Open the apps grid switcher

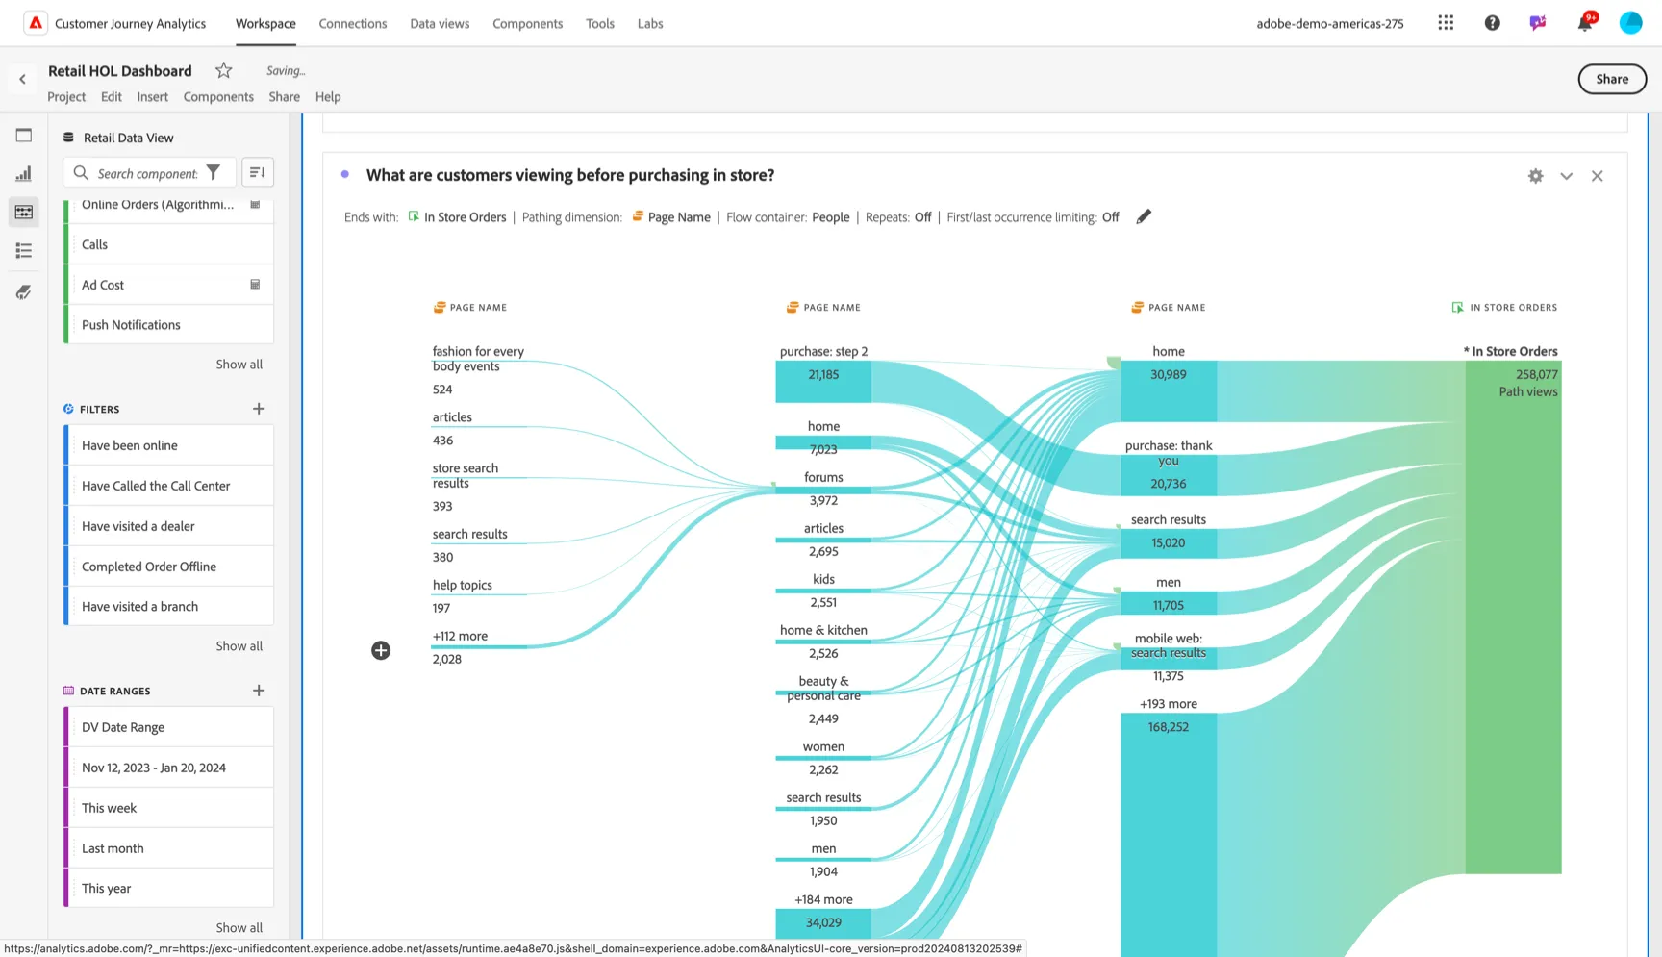tap(1446, 23)
